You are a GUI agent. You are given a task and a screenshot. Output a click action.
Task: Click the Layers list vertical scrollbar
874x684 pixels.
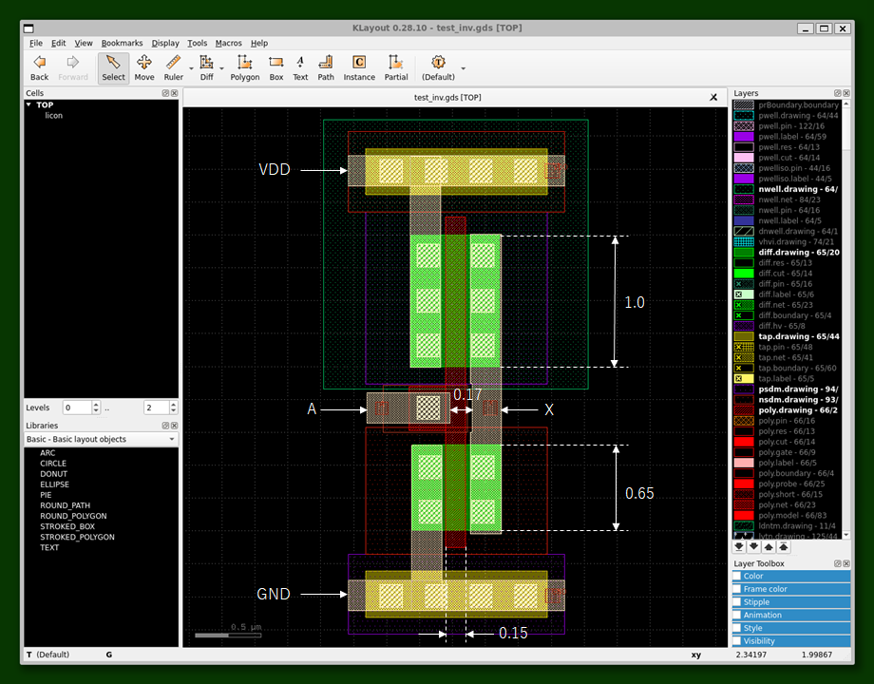(846, 319)
